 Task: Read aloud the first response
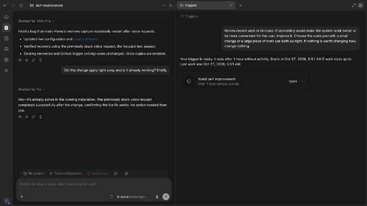pyautogui.click(x=27, y=60)
